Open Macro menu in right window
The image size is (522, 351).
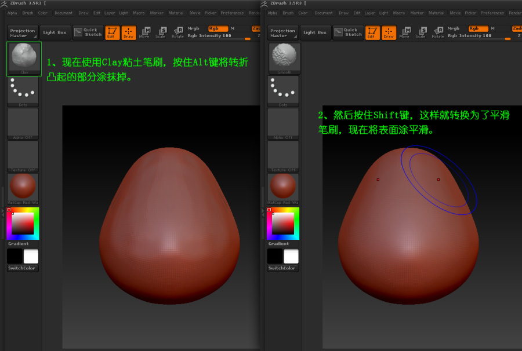click(399, 13)
